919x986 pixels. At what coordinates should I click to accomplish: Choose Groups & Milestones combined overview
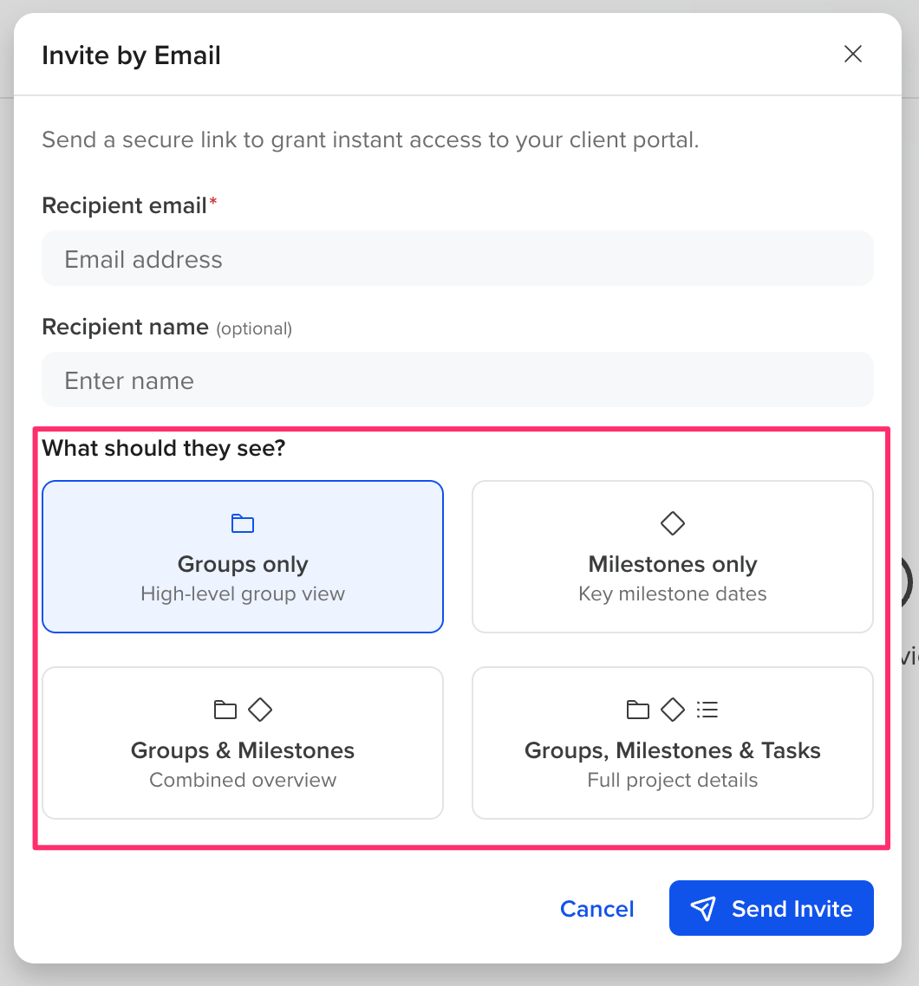(x=243, y=743)
